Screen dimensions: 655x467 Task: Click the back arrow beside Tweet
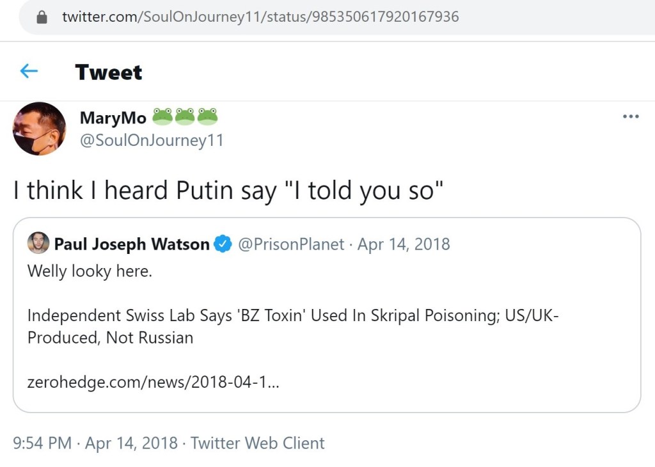click(x=29, y=72)
